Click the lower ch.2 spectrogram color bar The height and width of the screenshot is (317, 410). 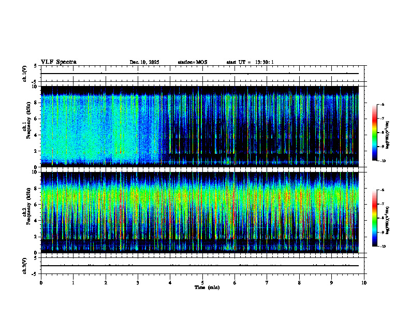point(375,218)
